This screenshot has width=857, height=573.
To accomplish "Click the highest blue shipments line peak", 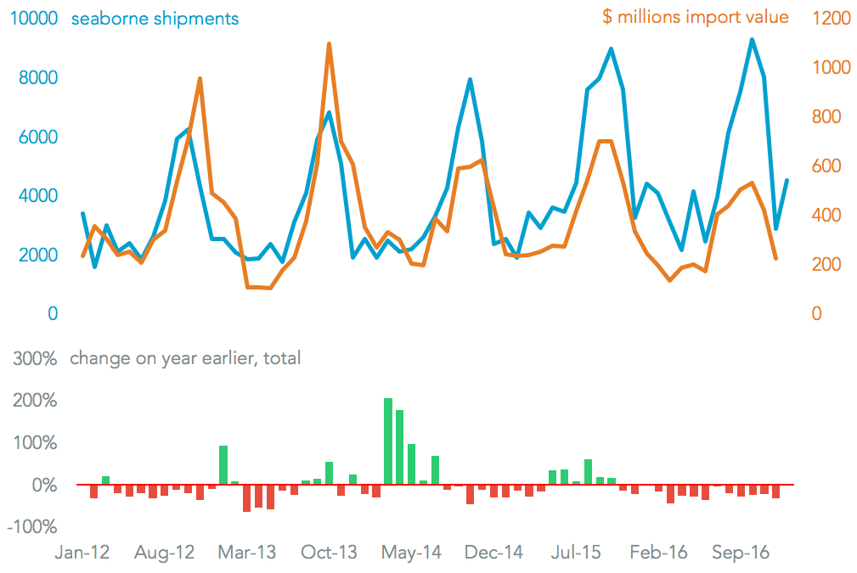I will pyautogui.click(x=752, y=39).
